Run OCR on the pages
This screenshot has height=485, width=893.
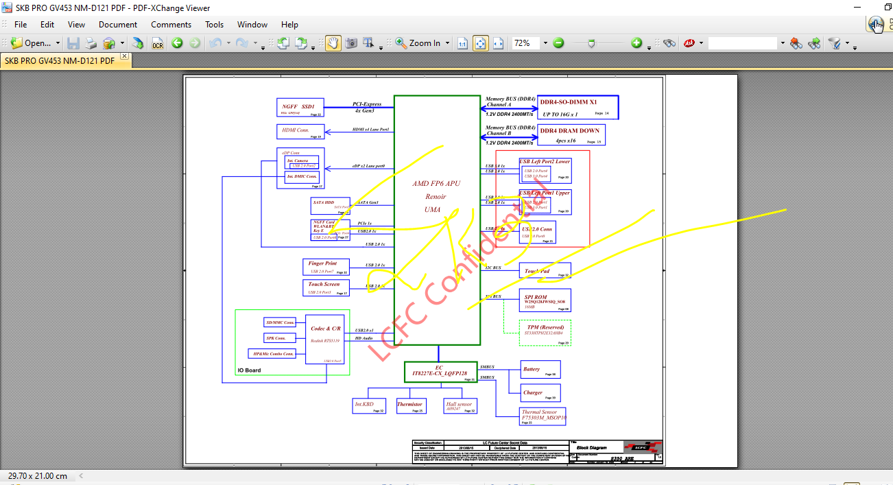pos(158,43)
